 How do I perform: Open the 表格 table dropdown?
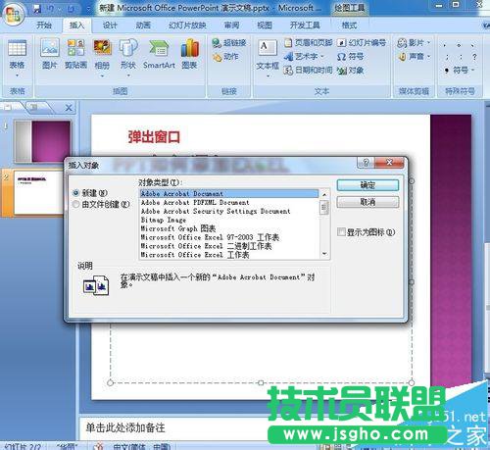[x=17, y=75]
